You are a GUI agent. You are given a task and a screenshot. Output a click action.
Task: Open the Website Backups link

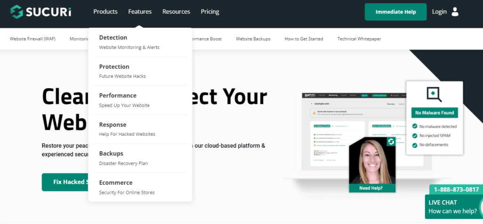(253, 39)
